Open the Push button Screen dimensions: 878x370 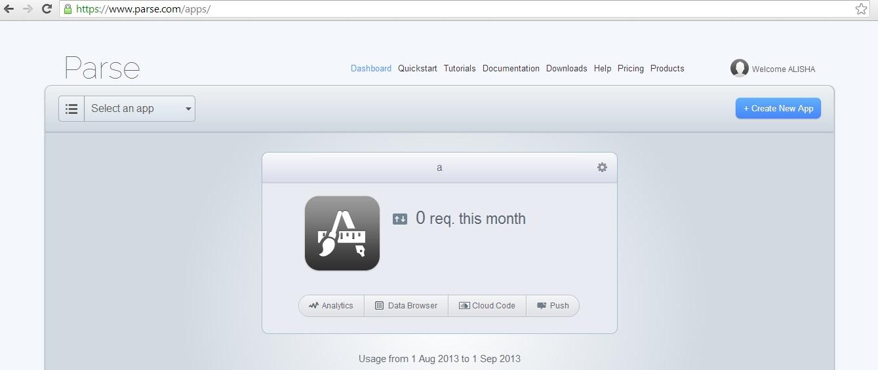point(553,306)
